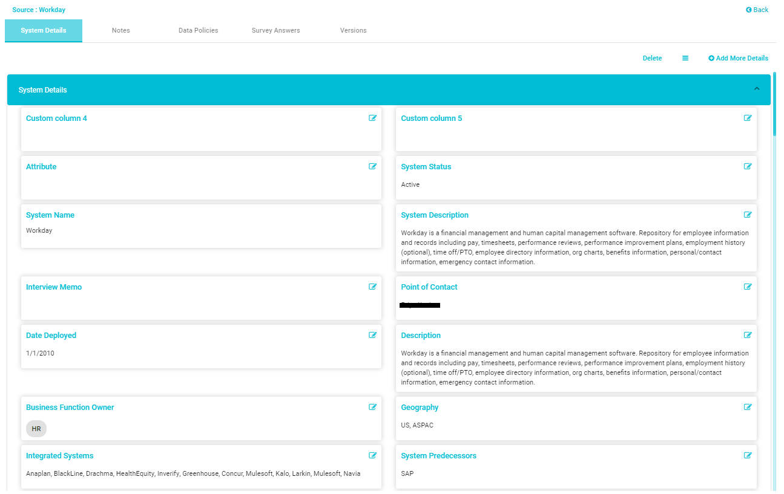Image resolution: width=784 pixels, height=494 pixels.
Task: Click the SAP predecessor value
Action: (x=407, y=473)
